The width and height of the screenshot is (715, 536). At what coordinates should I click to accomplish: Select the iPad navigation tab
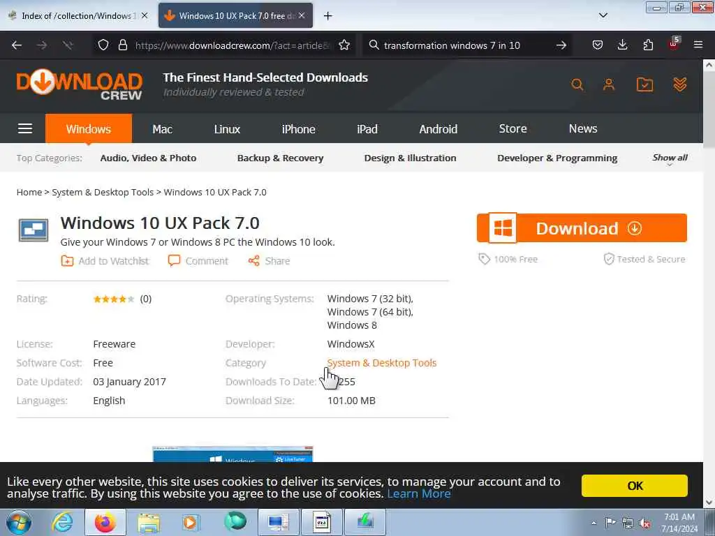367,129
